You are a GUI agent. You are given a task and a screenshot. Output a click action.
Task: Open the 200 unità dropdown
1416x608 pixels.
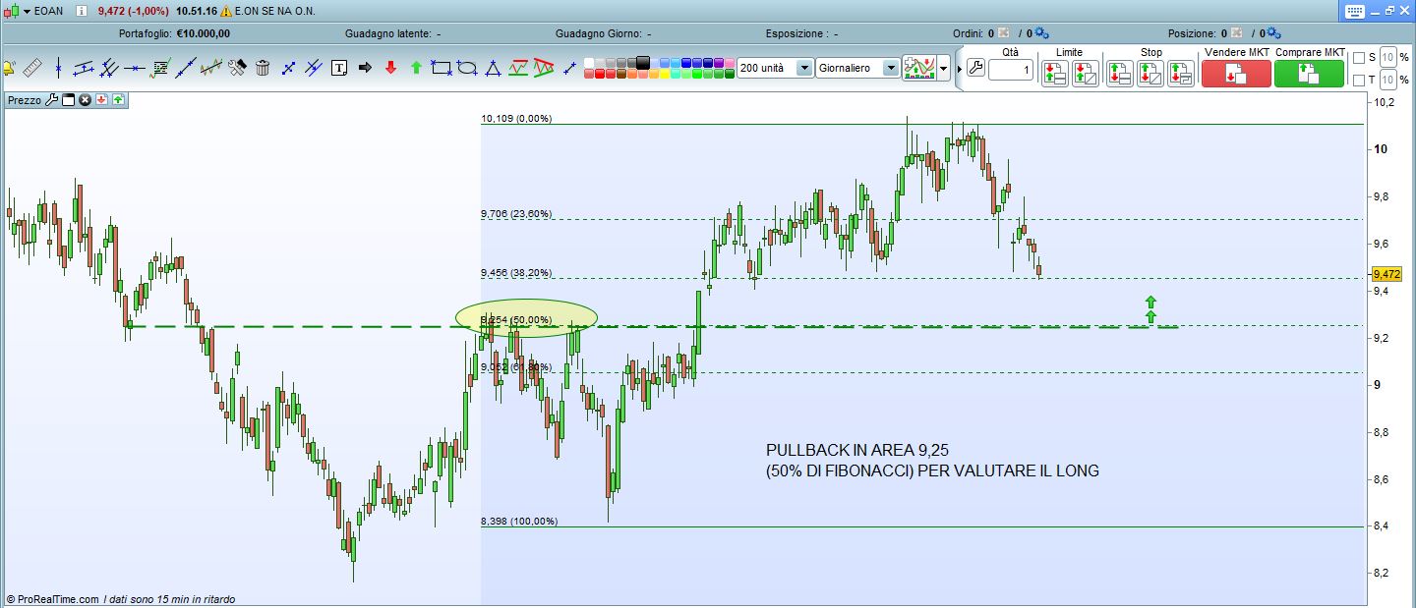click(x=804, y=68)
